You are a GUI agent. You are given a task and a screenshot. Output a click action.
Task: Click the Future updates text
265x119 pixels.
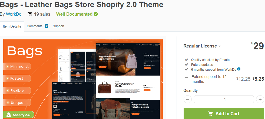tap(202, 64)
